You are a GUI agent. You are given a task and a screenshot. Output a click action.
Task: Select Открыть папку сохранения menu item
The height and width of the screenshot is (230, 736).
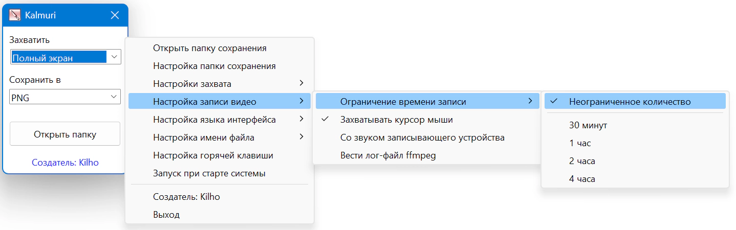pyautogui.click(x=209, y=48)
